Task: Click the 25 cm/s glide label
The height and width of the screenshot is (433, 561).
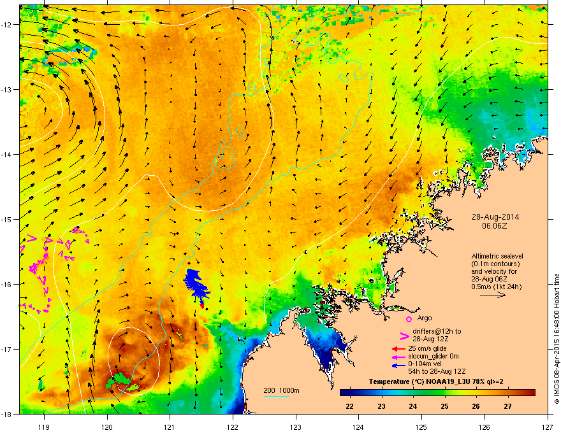Action: (427, 348)
